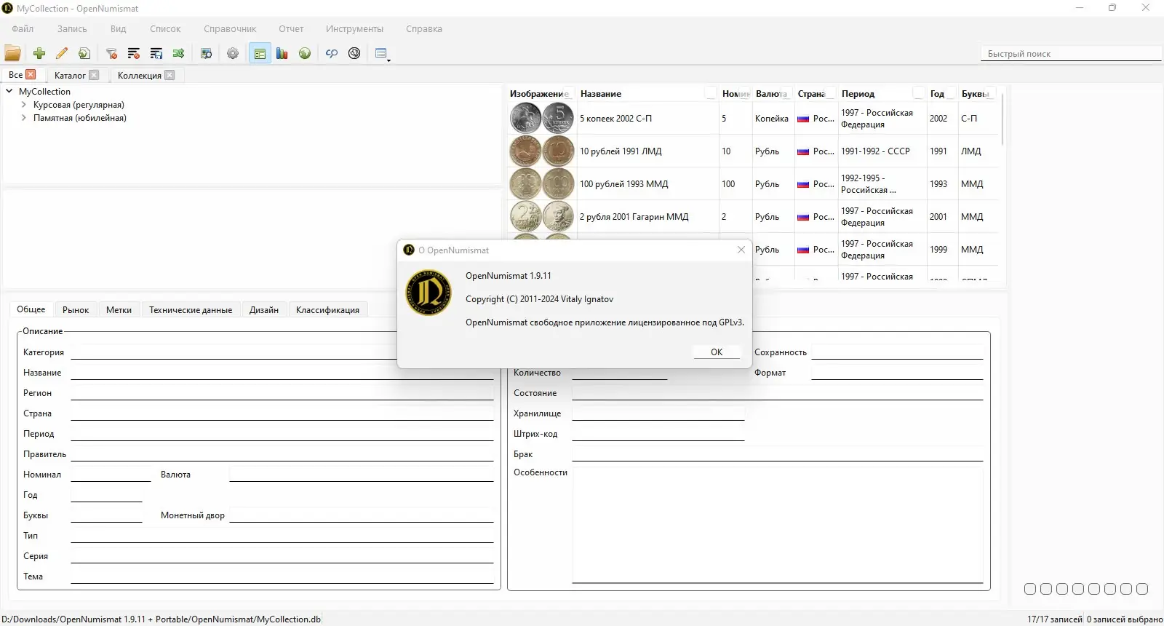Open the Справочник menu
This screenshot has width=1164, height=626.
(x=230, y=29)
